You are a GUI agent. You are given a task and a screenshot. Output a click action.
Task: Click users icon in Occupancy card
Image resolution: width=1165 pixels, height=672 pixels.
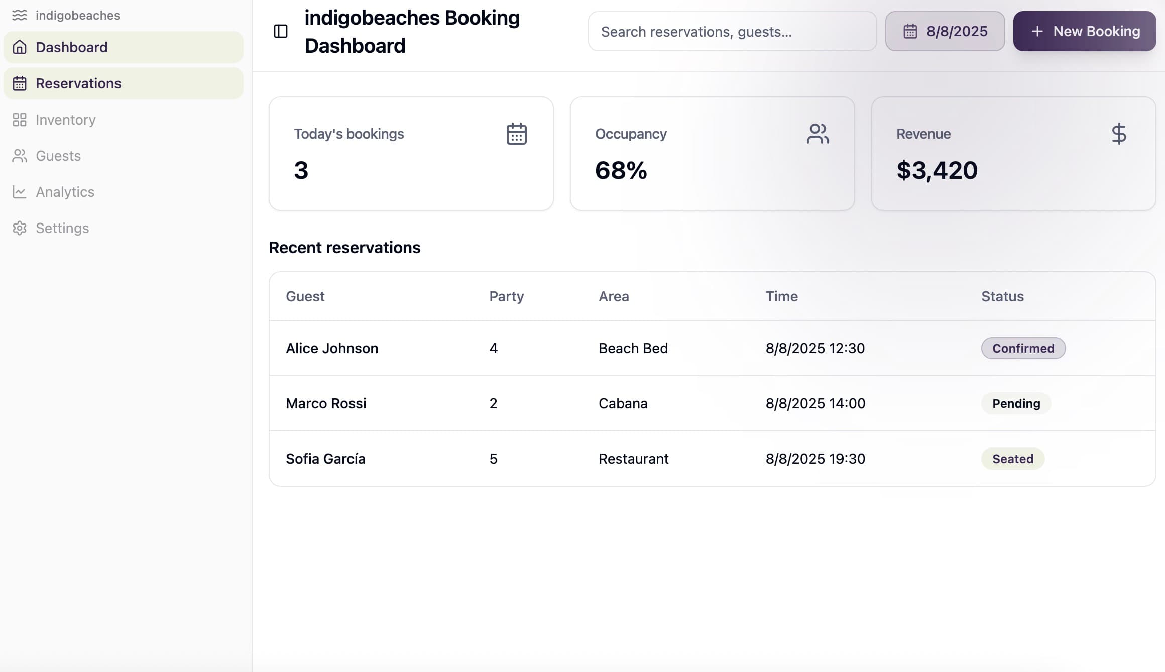pos(818,134)
